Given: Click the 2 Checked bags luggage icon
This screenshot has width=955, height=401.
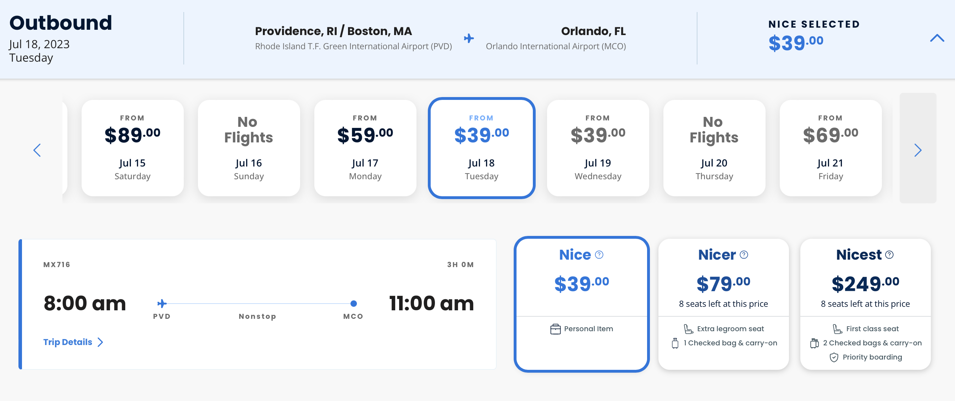Looking at the screenshot, I should pos(814,343).
